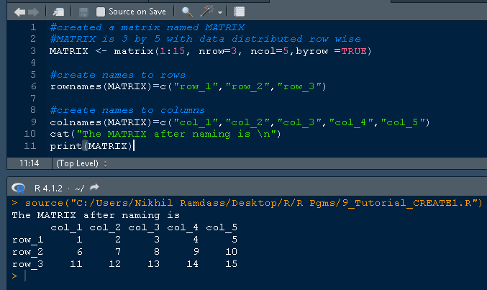Click the comment '#create names to rows'

click(x=118, y=75)
